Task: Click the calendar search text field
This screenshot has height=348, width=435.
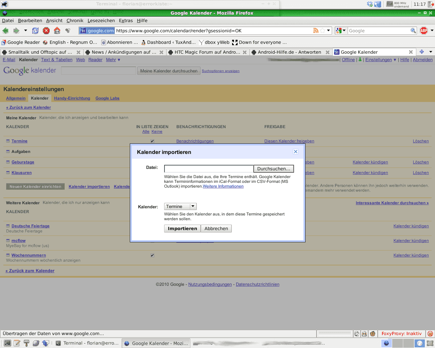Action: (99, 71)
